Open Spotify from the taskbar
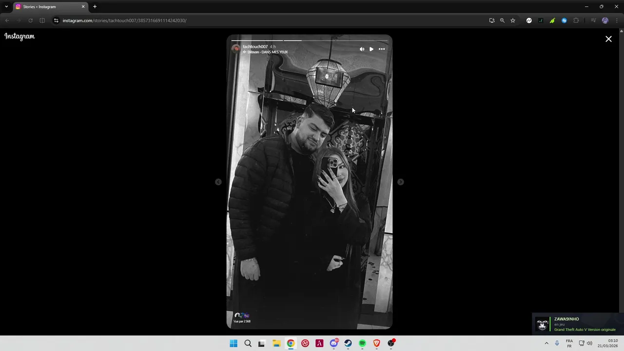This screenshot has width=624, height=351. [362, 344]
